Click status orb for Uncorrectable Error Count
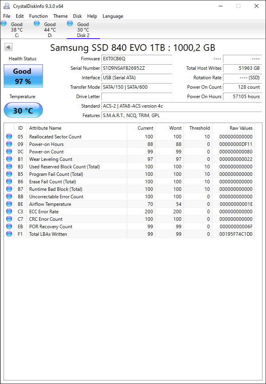 (x=9, y=196)
